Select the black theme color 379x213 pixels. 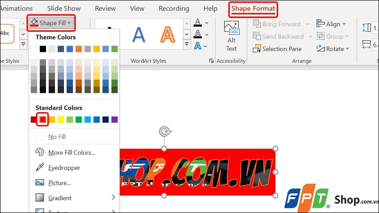(43, 49)
